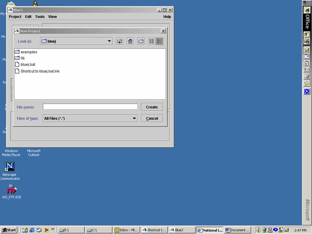
Task: Open the Edit menu in BlueJ
Action: click(28, 17)
